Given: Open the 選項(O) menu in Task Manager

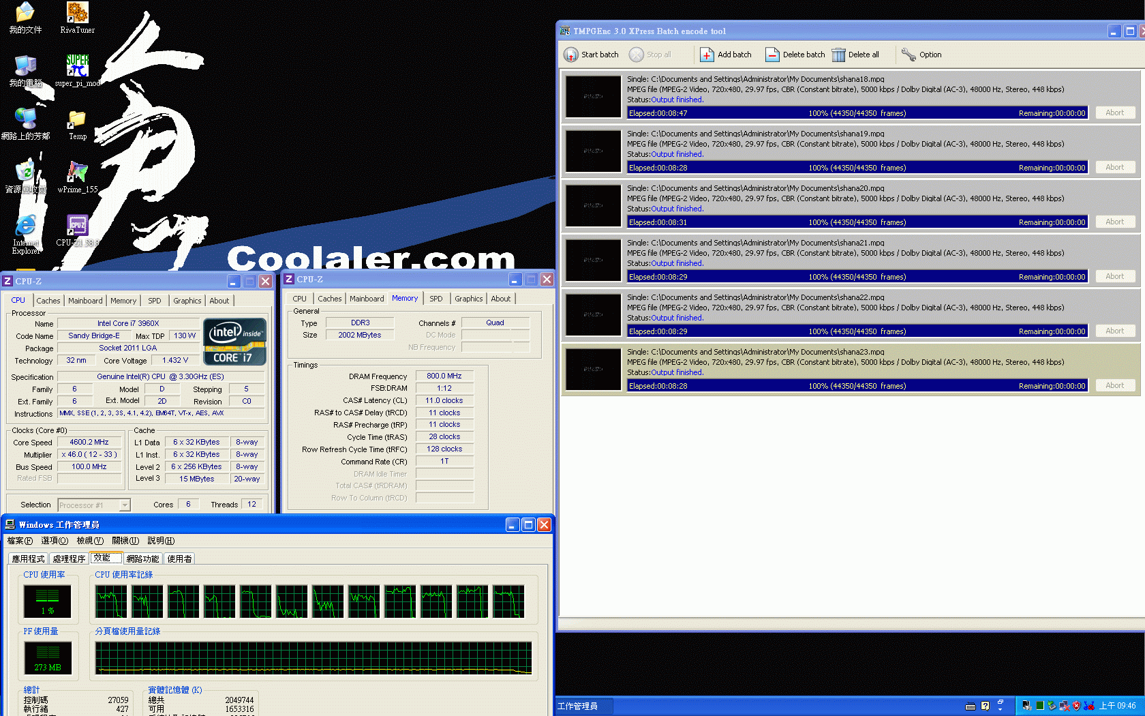Looking at the screenshot, I should coord(55,541).
